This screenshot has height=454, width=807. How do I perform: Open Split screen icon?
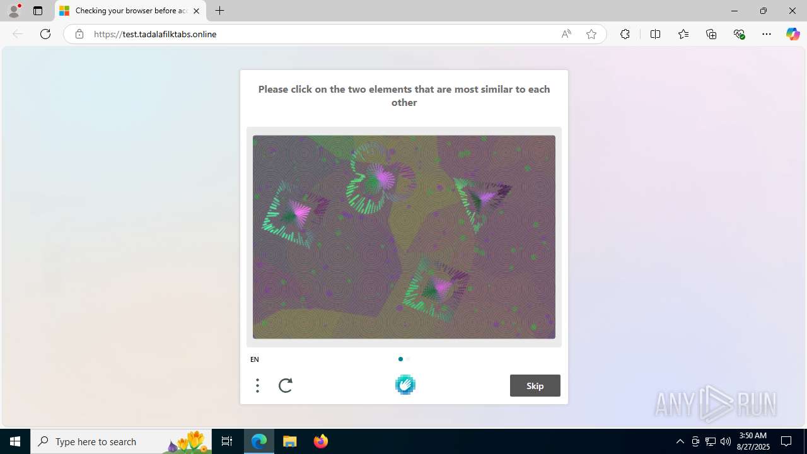point(655,34)
